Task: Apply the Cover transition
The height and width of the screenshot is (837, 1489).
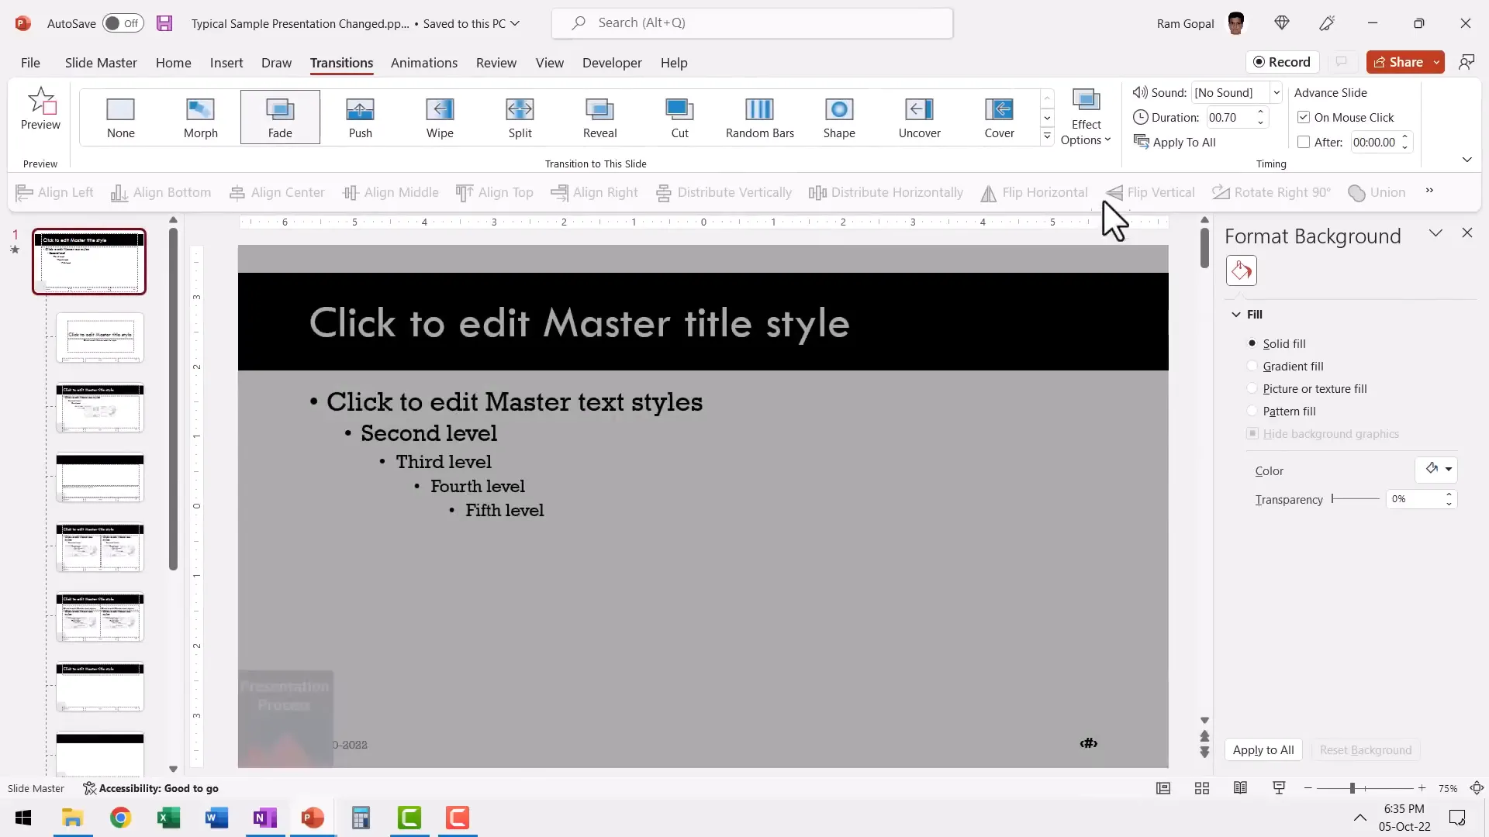Action: [x=999, y=117]
